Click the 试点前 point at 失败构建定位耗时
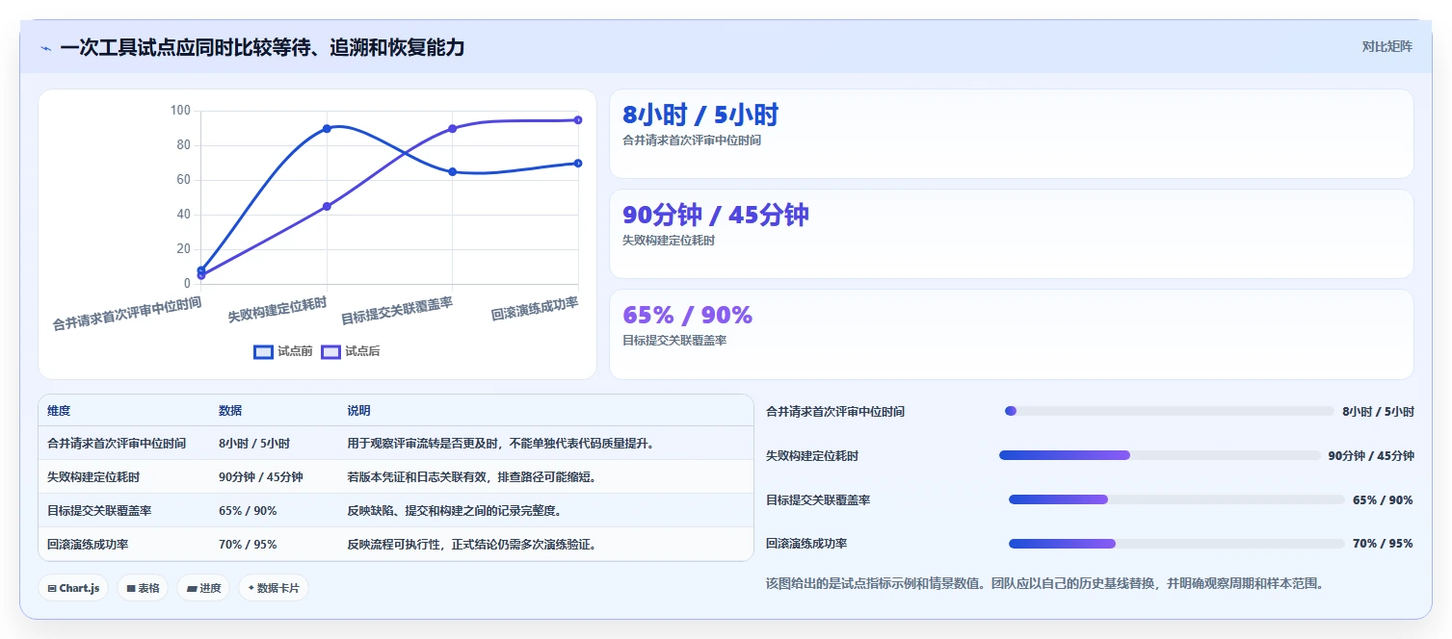The height and width of the screenshot is (639, 1452). [327, 128]
